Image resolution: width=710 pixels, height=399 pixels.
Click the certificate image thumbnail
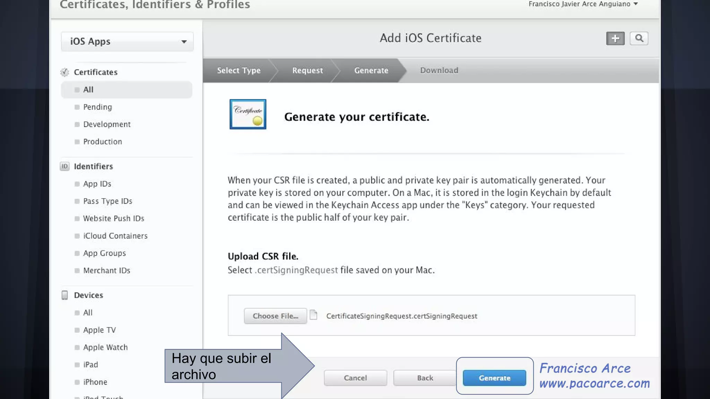248,114
